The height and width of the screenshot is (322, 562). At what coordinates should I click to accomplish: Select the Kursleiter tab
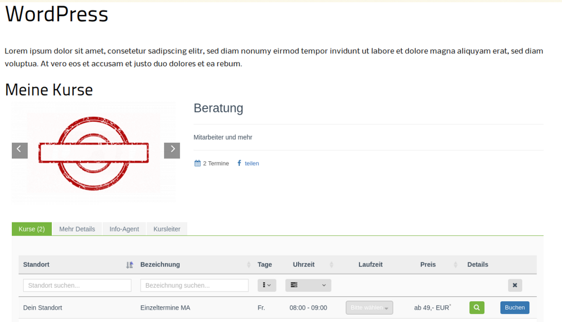(x=167, y=229)
